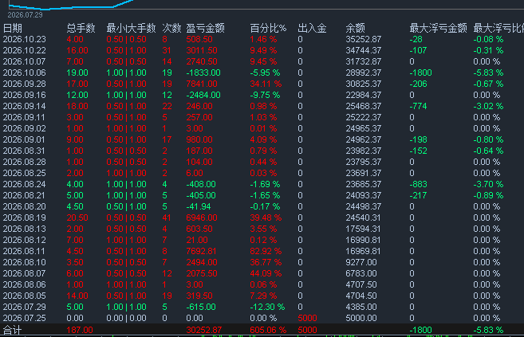Screen dimensions: 524x337
Task: Select the 2026.08.07 date cell
Action: point(25,273)
